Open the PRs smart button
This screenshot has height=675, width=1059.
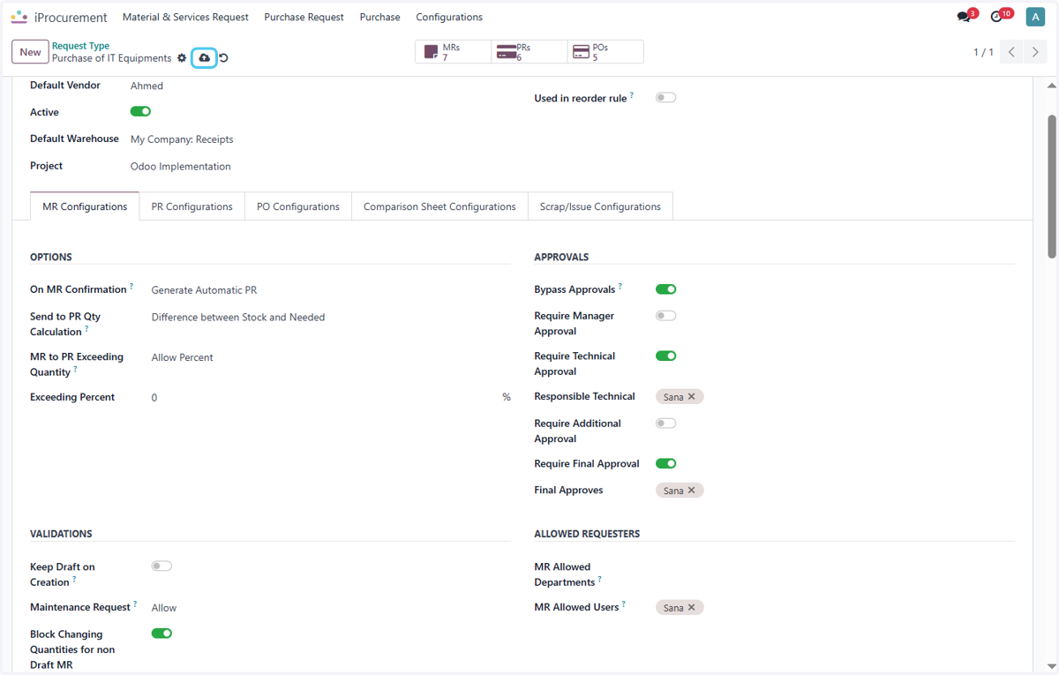click(529, 52)
